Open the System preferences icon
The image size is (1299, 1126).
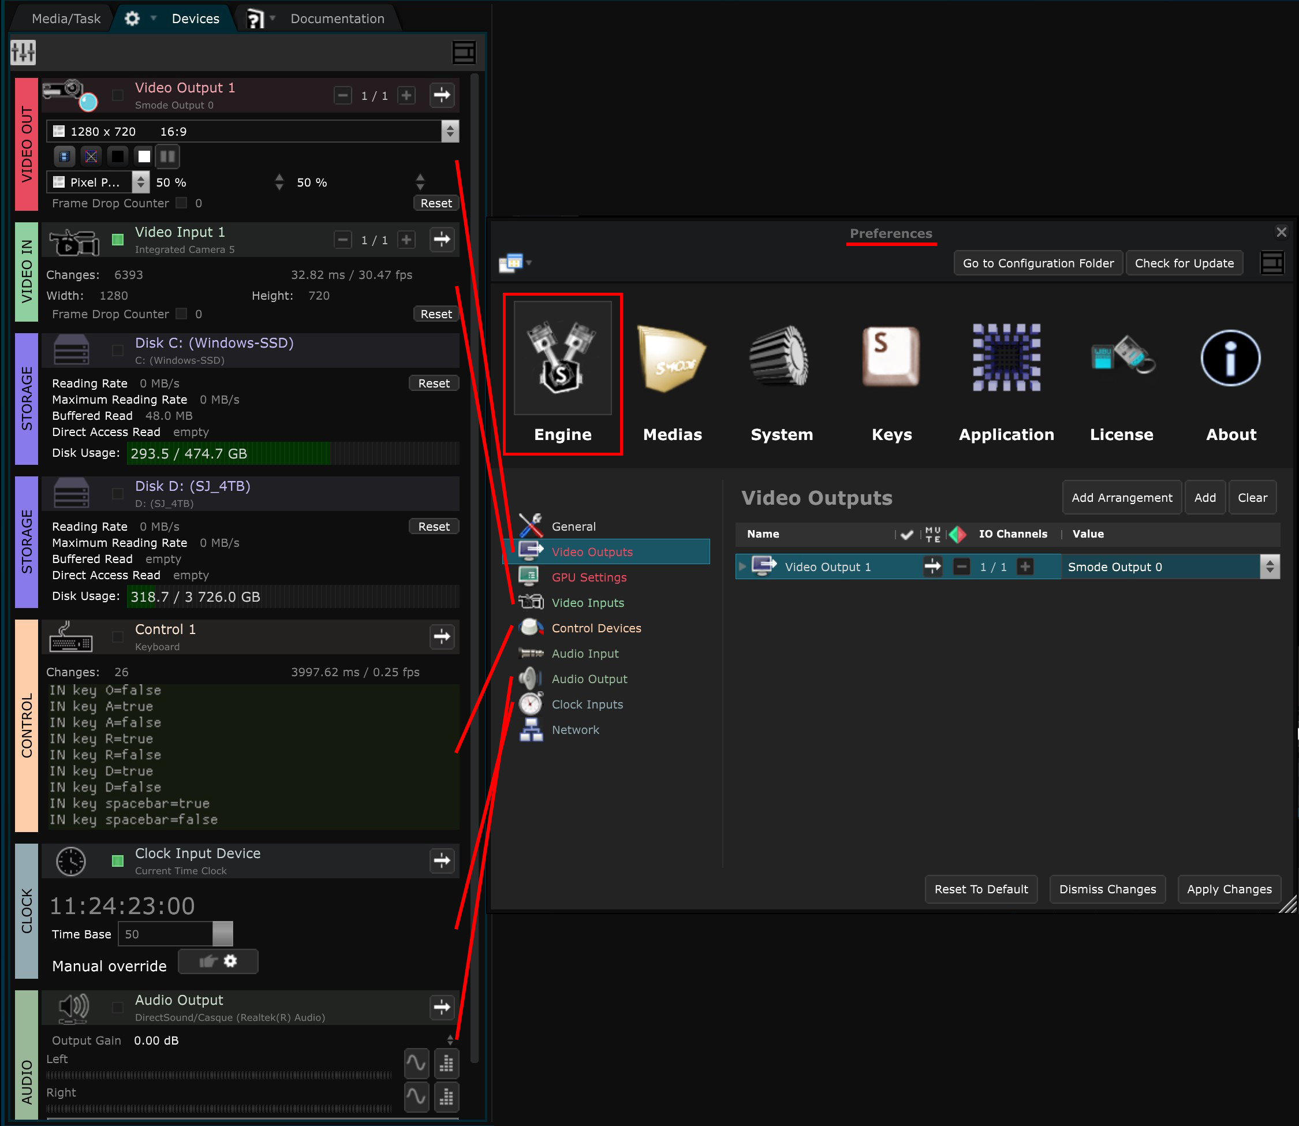tap(781, 357)
